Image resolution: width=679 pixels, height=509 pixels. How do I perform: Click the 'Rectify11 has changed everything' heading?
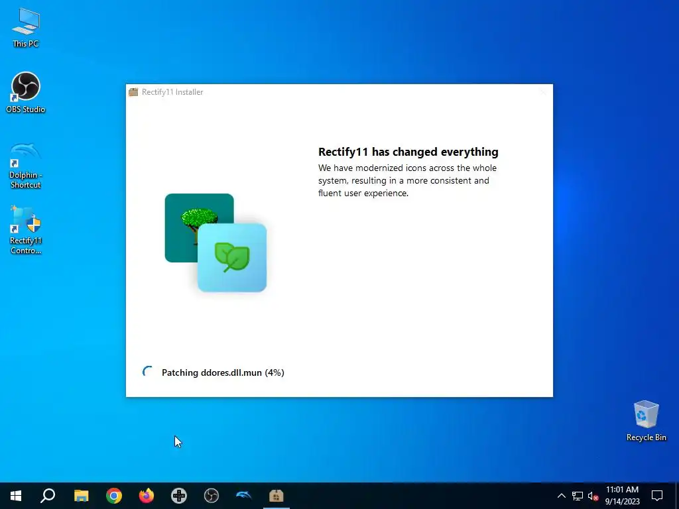(x=408, y=152)
